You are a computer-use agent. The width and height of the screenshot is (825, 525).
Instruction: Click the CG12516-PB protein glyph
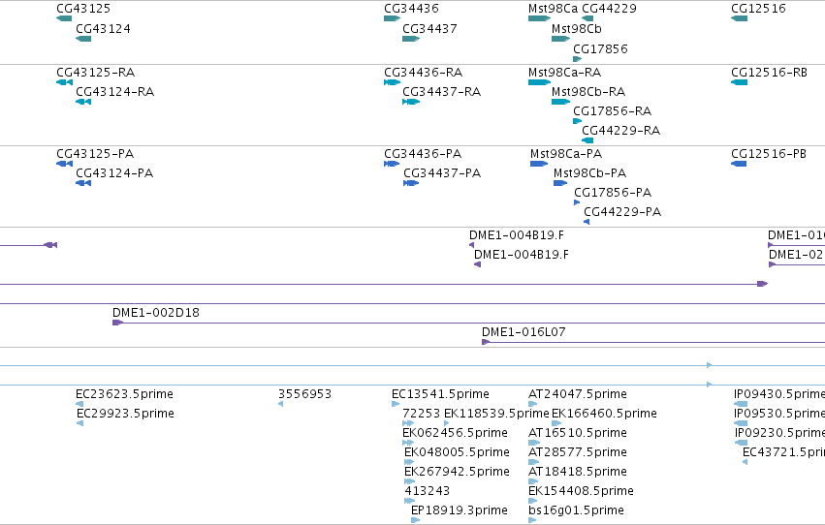739,164
